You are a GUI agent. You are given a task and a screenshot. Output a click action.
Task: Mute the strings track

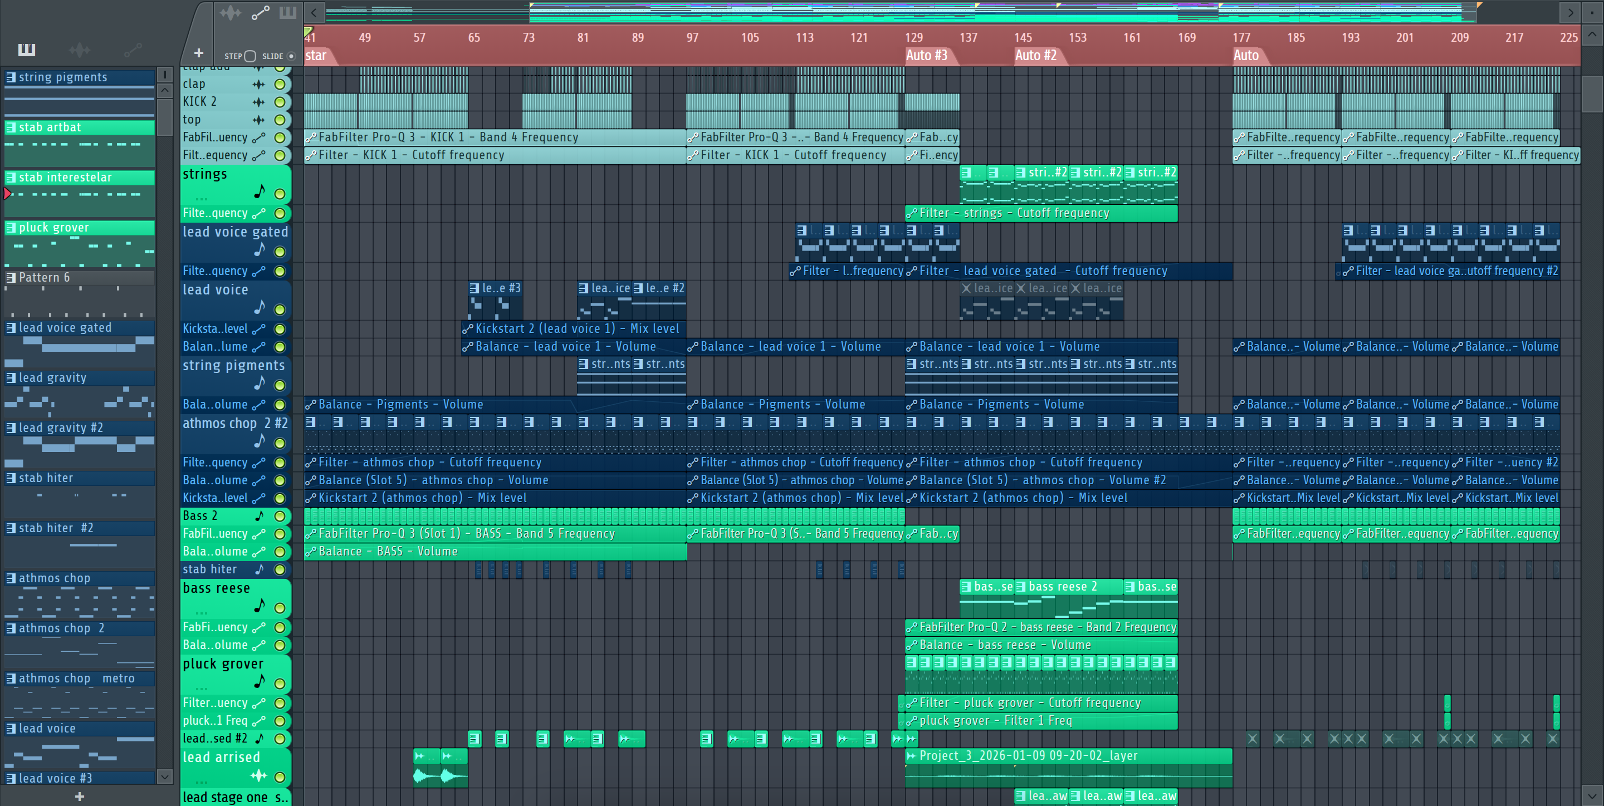pos(280,194)
